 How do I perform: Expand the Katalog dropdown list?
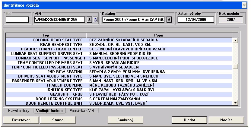tap(169, 20)
